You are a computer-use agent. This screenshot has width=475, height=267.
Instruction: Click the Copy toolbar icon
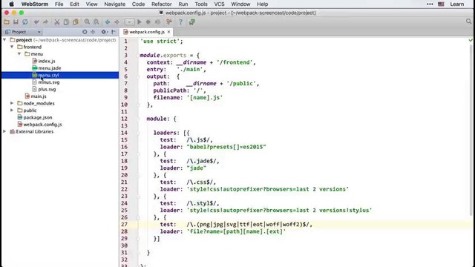(66, 22)
